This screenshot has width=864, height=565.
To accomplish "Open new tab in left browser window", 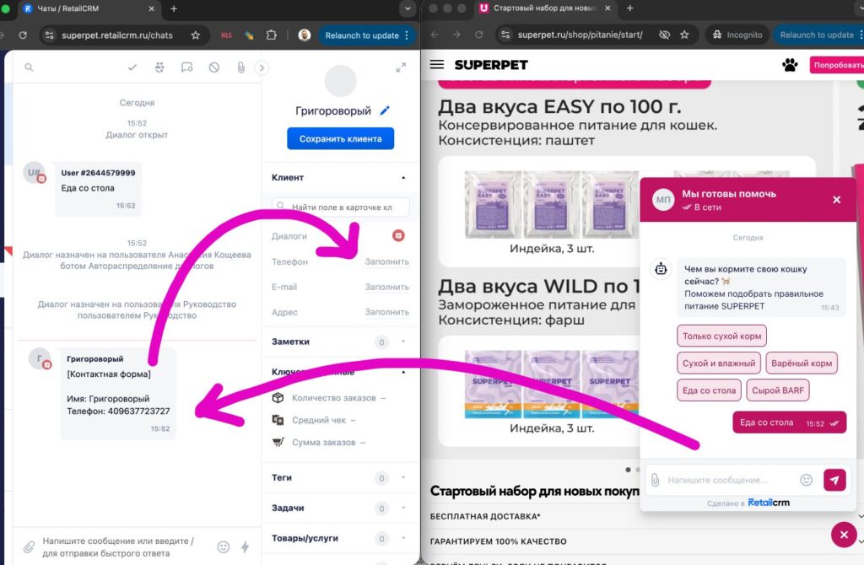I will pos(174,8).
